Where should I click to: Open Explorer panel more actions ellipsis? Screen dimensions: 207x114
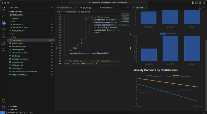[51, 8]
